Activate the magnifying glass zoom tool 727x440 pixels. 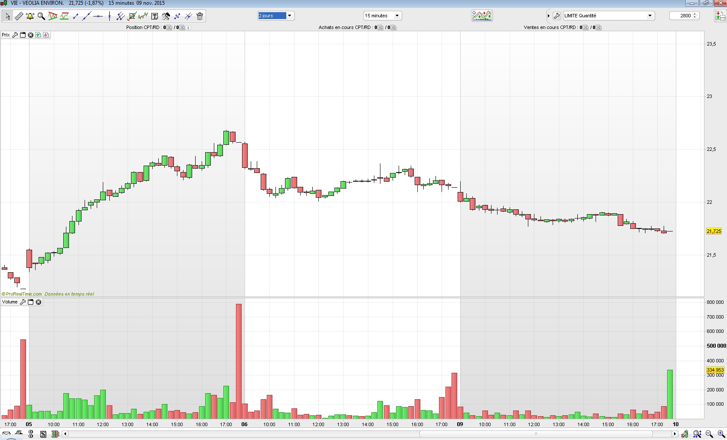[41, 16]
